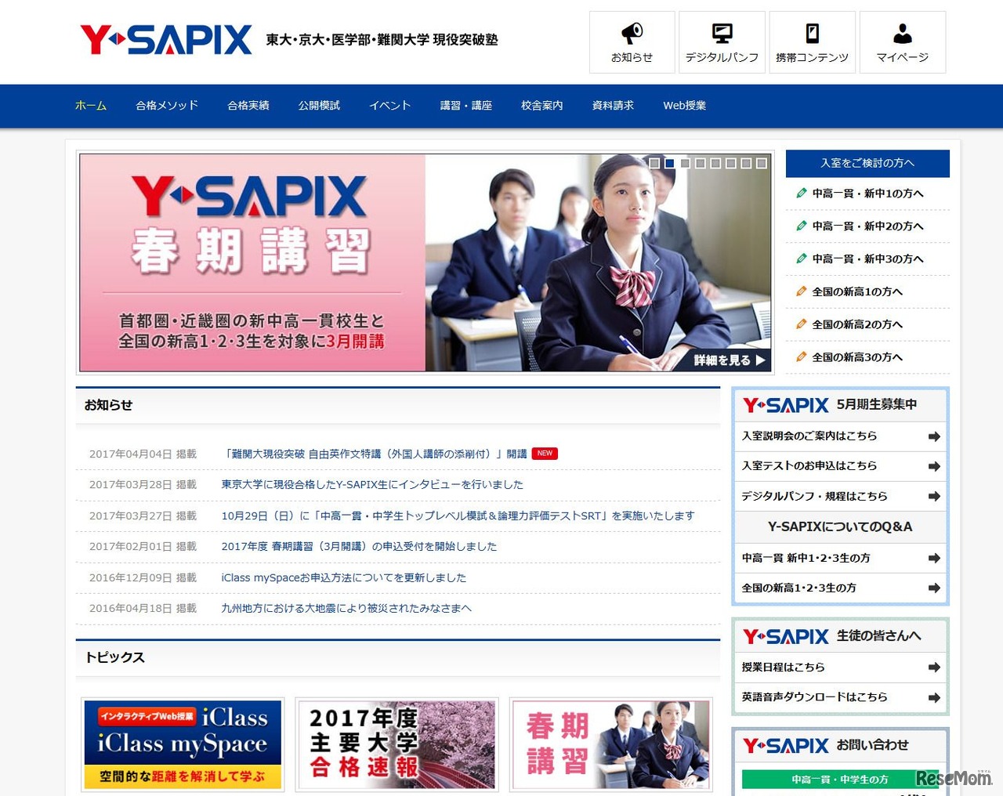Select the fifth banner slide indicator
Image resolution: width=1003 pixels, height=796 pixels.
point(715,163)
